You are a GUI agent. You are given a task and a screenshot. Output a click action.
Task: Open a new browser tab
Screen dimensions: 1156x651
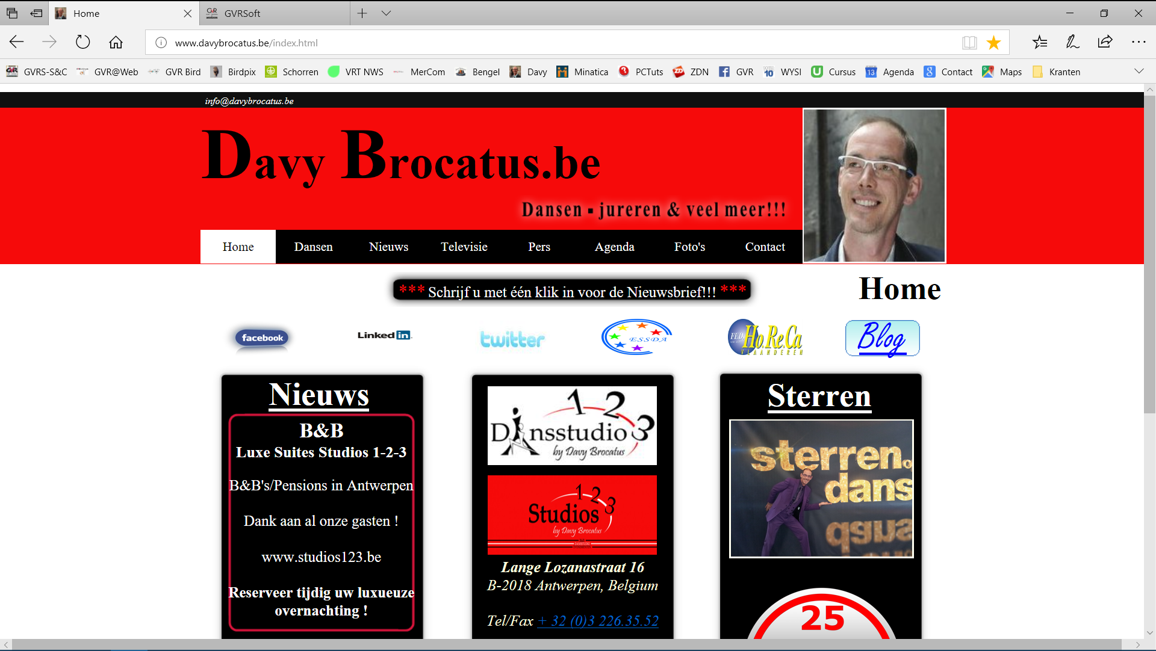362,13
